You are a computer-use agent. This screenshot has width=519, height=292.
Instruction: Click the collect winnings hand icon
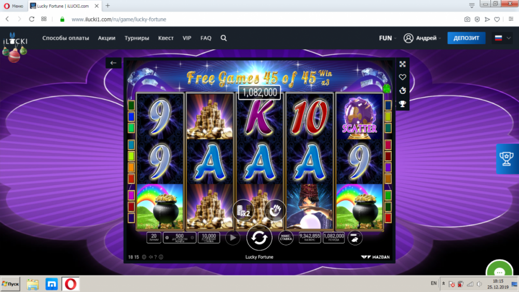click(275, 211)
